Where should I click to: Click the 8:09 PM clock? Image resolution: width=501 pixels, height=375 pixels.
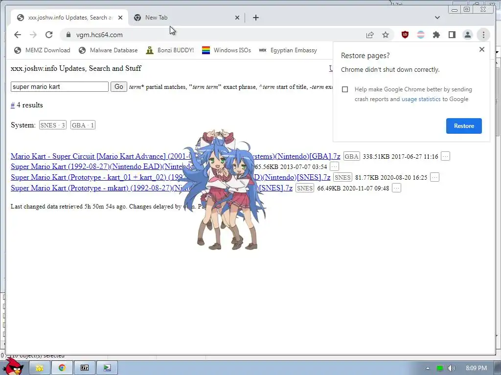point(476,368)
